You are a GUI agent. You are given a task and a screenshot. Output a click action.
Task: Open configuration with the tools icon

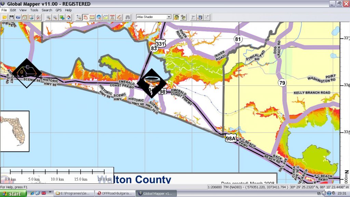pyautogui.click(x=38, y=17)
